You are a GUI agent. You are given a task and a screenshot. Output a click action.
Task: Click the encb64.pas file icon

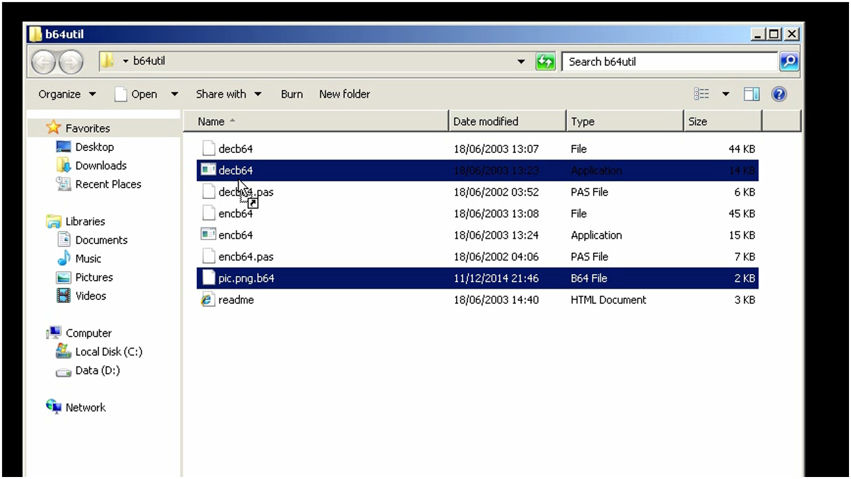(x=208, y=256)
